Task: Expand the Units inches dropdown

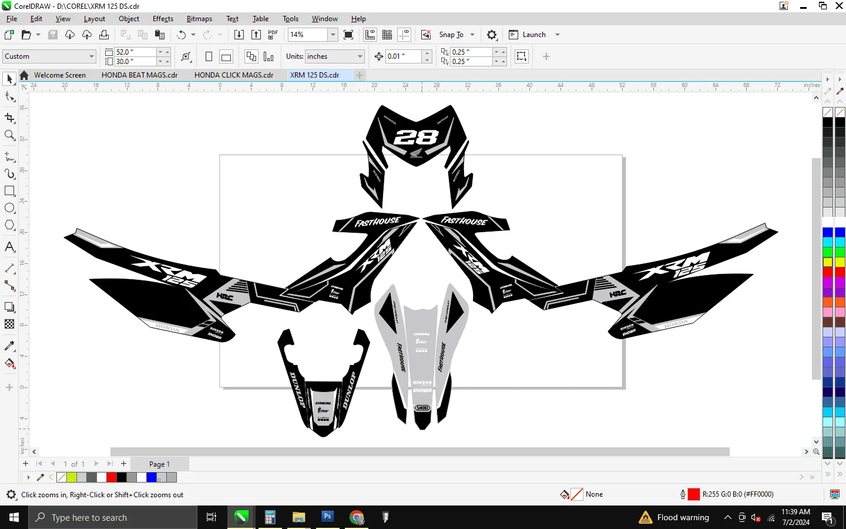Action: point(360,56)
